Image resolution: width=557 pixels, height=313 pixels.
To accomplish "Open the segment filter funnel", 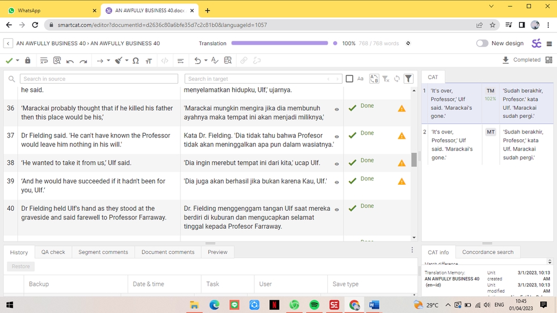I will (x=408, y=78).
